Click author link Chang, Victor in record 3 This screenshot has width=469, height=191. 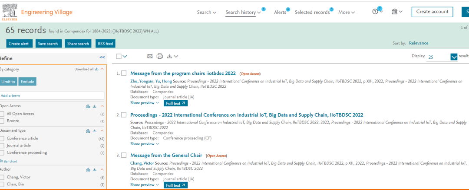click(142, 163)
